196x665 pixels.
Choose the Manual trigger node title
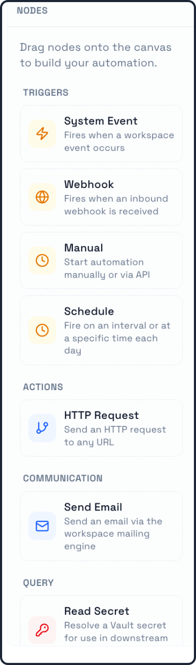[x=83, y=248]
